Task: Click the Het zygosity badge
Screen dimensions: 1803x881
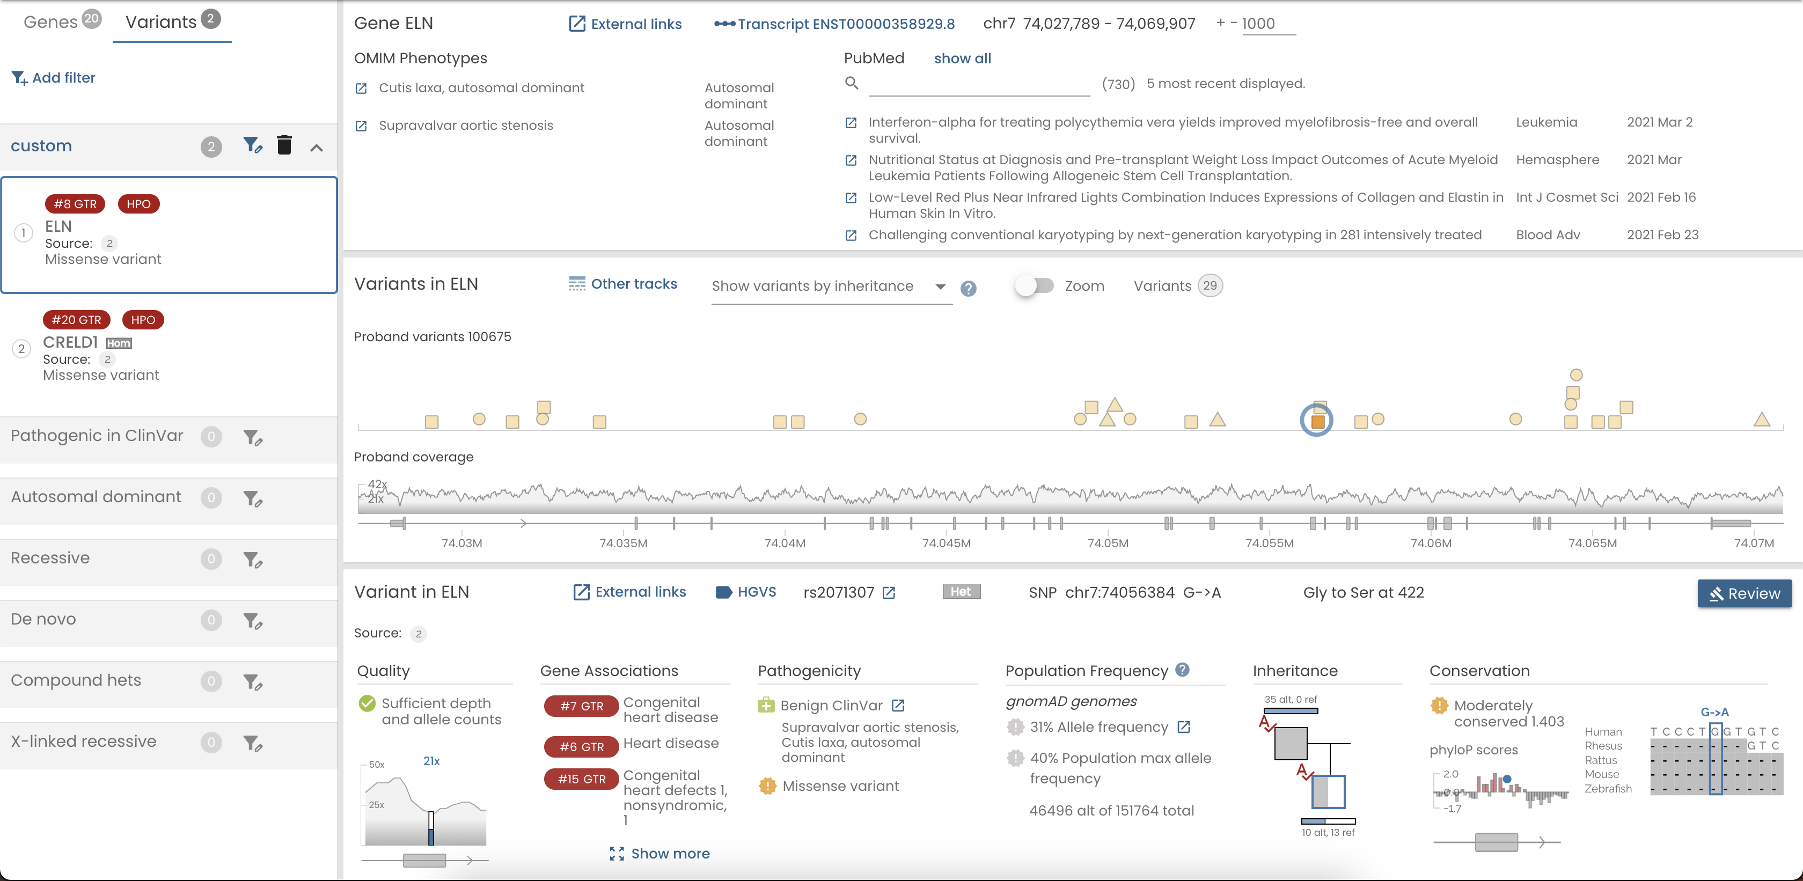Action: click(961, 592)
